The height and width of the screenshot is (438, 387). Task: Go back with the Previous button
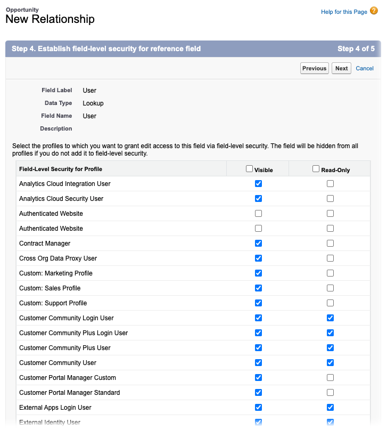click(314, 68)
